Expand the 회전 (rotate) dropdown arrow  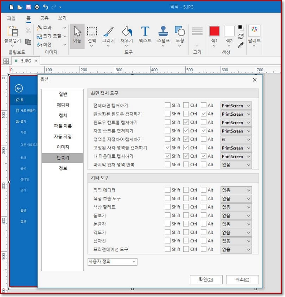(x=65, y=45)
